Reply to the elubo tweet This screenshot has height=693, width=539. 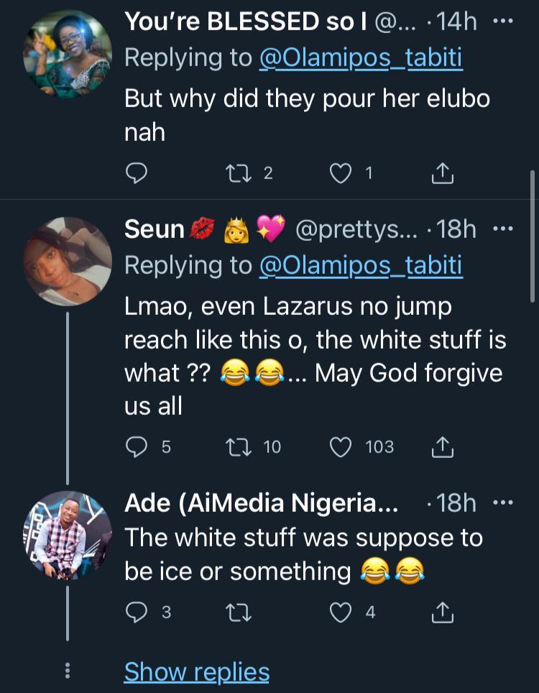(x=137, y=173)
